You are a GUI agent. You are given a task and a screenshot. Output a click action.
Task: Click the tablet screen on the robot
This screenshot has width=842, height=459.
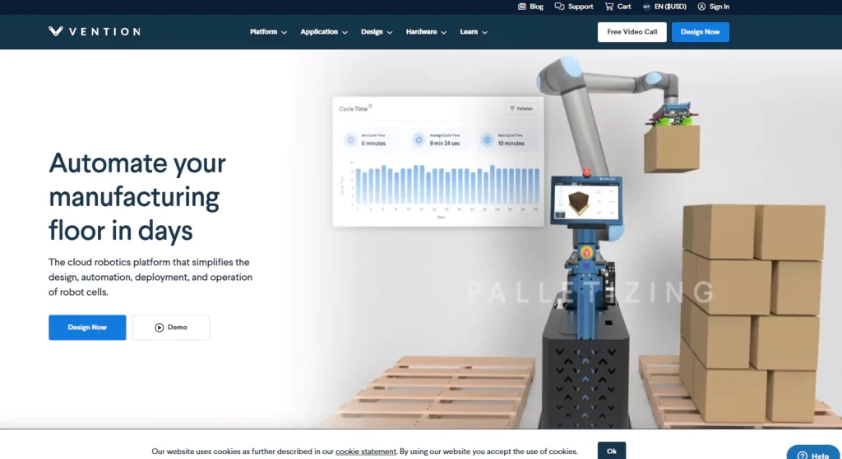coord(586,202)
